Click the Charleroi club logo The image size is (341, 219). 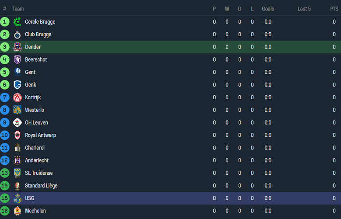coord(17,148)
